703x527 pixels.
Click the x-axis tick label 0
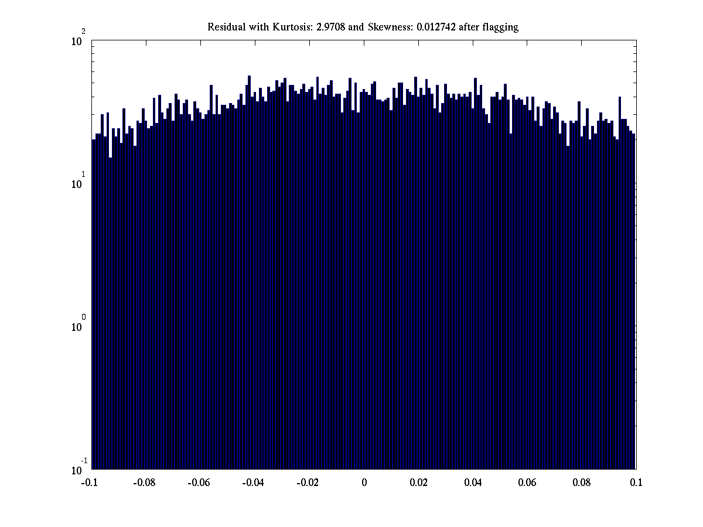click(x=364, y=483)
